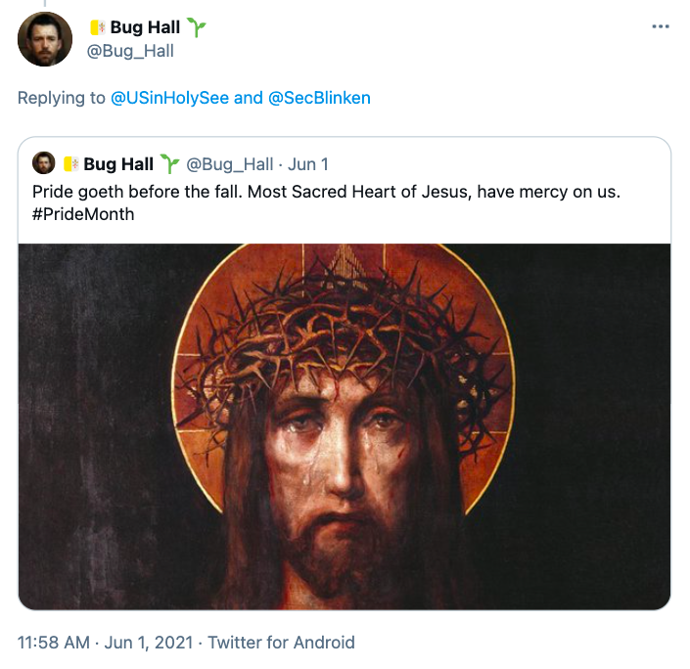Click the seedling emoji in the quoted tweet name
This screenshot has height=669, width=690.
(x=170, y=163)
